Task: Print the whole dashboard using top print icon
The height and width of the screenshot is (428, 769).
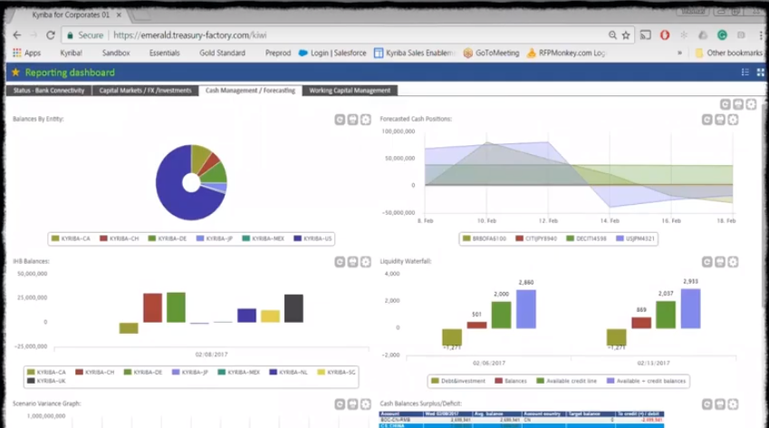Action: (738, 104)
